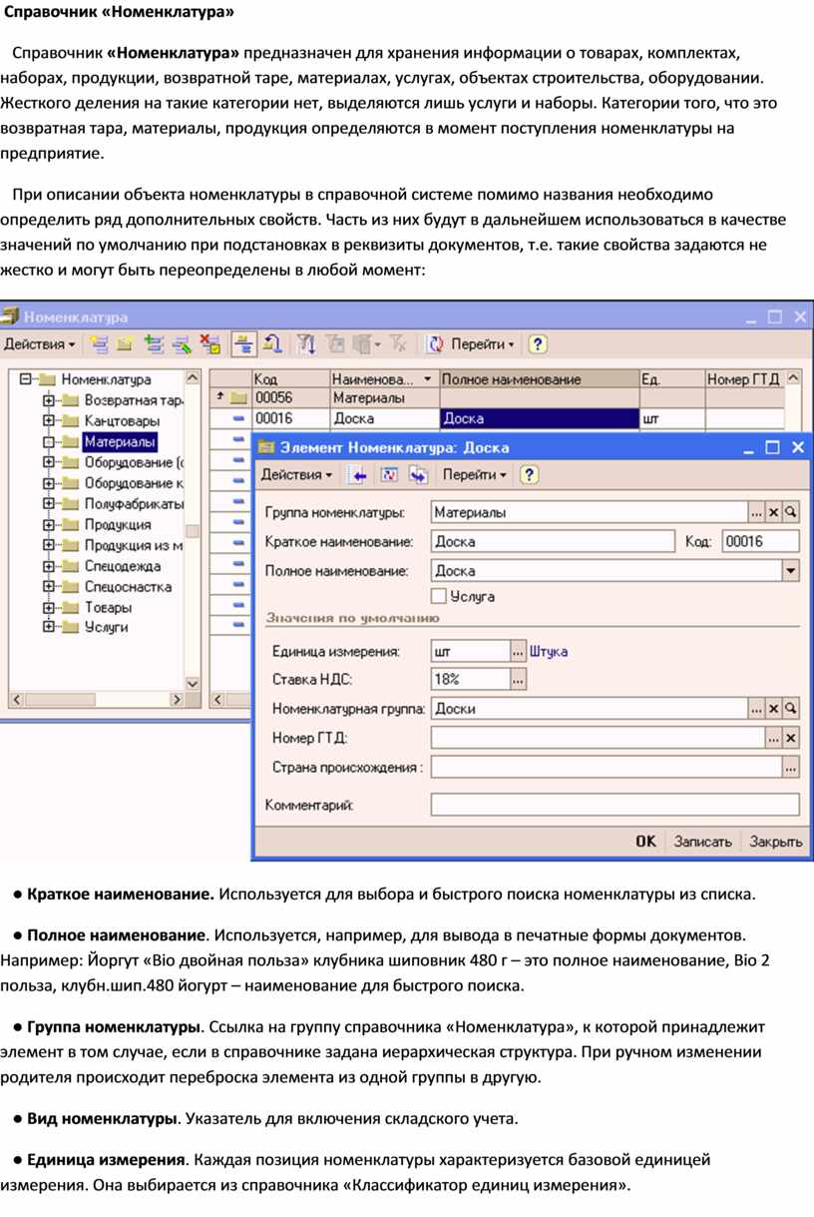Screen dimensions: 814x1217
Task: Expand the Товары tree folder
Action: 49,608
